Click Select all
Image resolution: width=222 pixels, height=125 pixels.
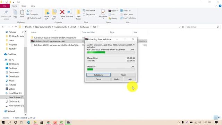point(126,11)
